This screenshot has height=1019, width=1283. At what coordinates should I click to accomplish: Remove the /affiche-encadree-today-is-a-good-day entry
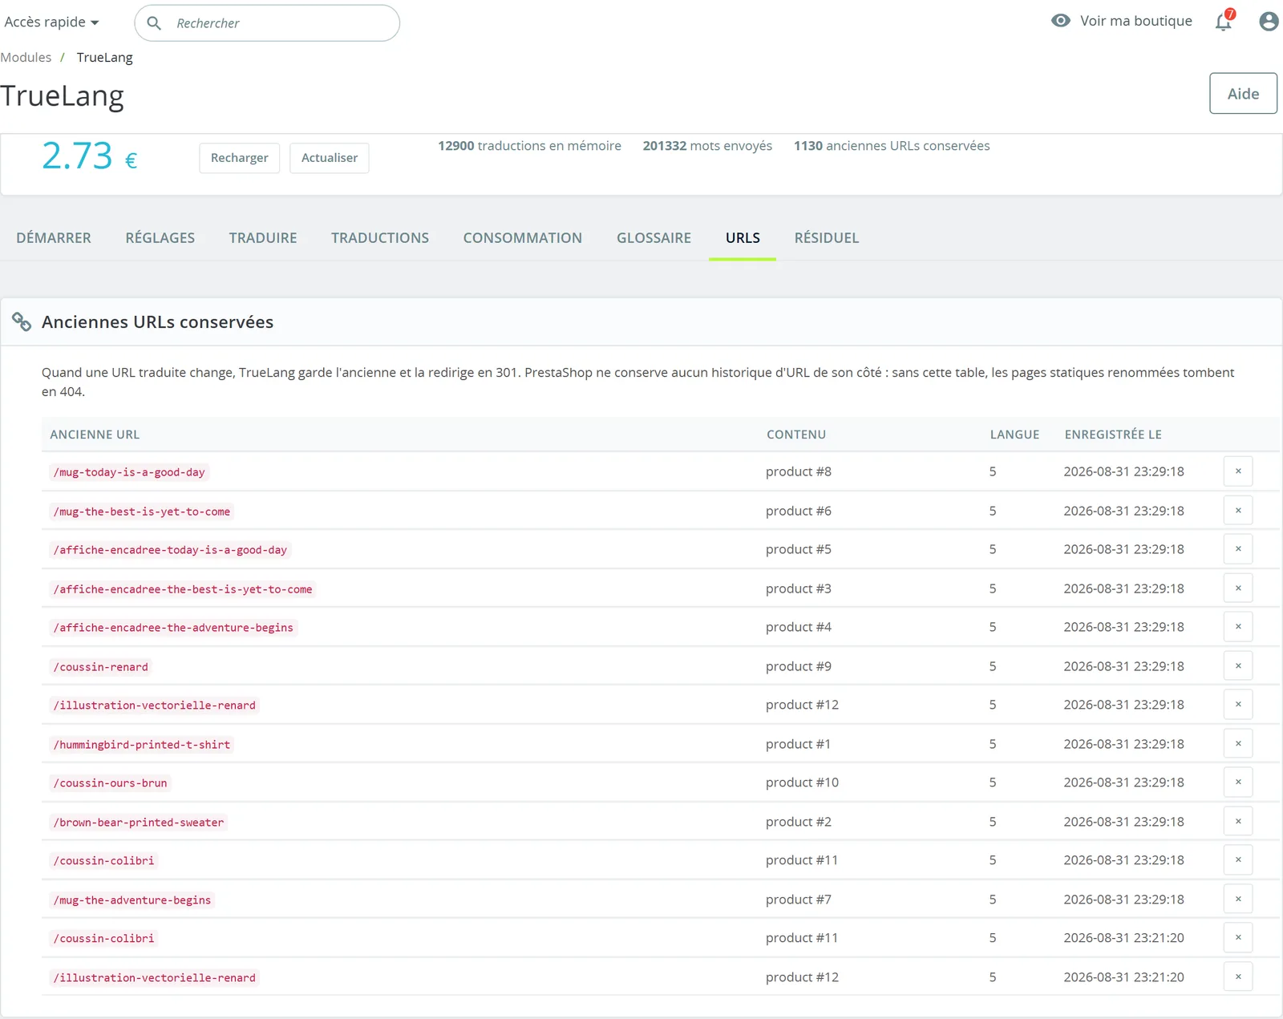(1238, 549)
